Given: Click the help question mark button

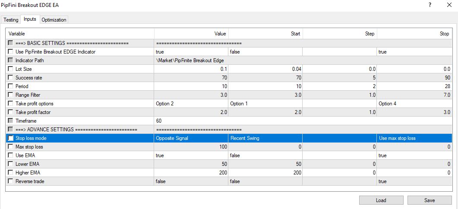Looking at the screenshot, I should (430, 5).
